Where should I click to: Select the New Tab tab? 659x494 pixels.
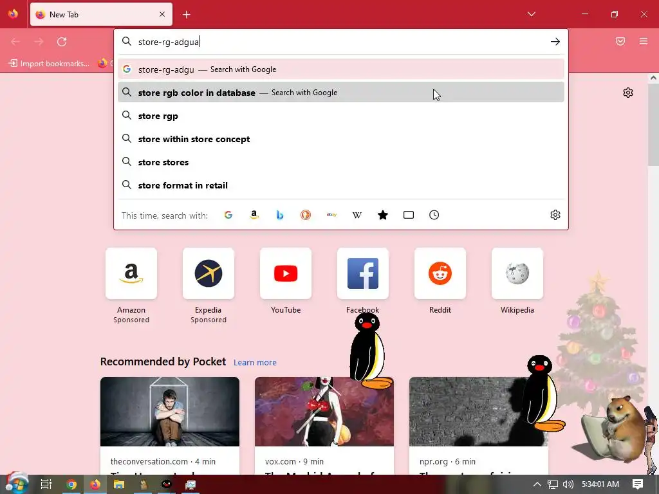point(101,14)
